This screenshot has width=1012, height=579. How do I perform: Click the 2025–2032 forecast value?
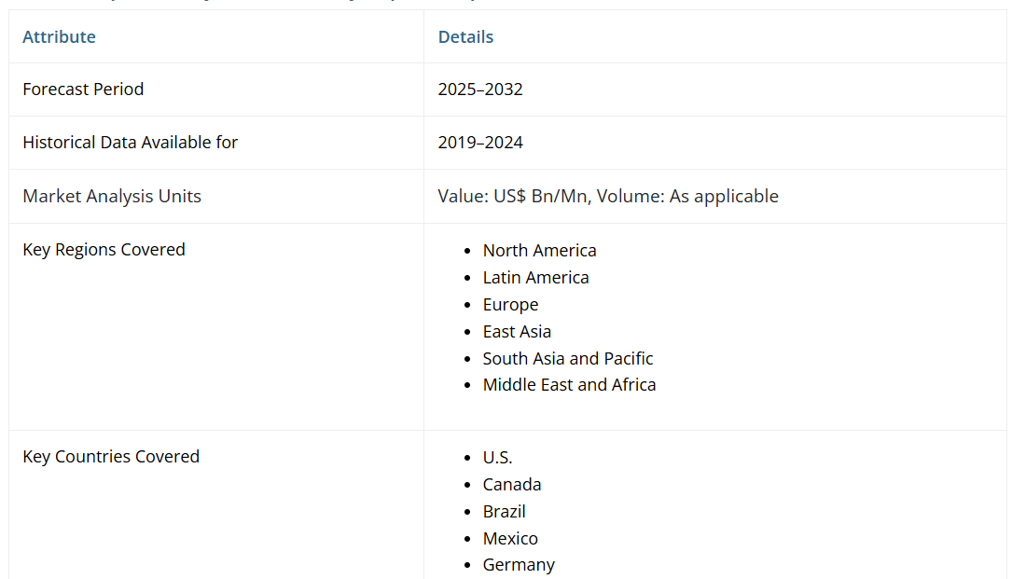[480, 90]
